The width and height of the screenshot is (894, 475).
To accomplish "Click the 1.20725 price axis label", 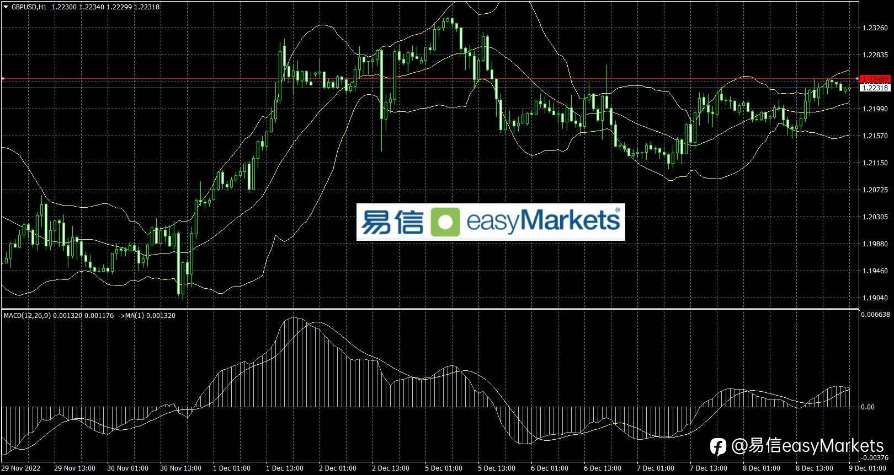I will (x=875, y=190).
